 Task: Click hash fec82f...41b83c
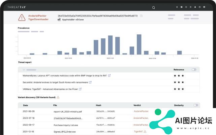(105, 125)
